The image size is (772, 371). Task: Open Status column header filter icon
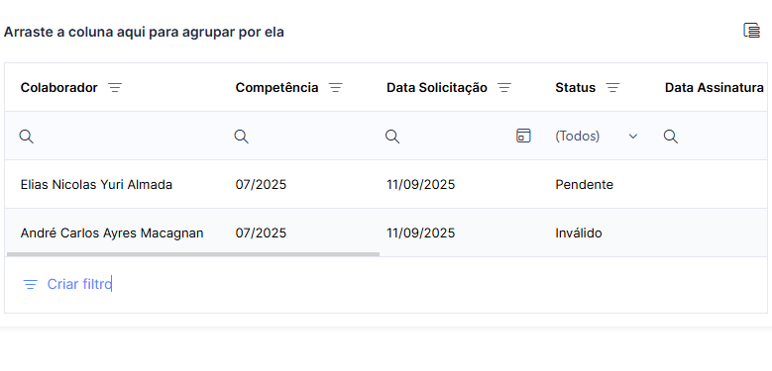point(613,88)
